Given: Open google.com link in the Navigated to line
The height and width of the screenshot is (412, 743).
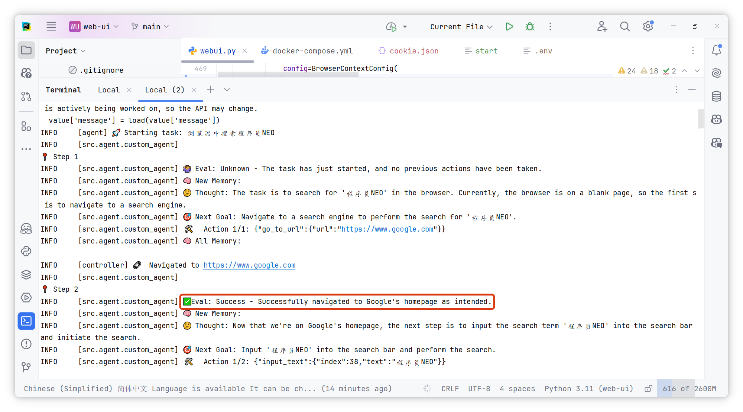Looking at the screenshot, I should 249,265.
